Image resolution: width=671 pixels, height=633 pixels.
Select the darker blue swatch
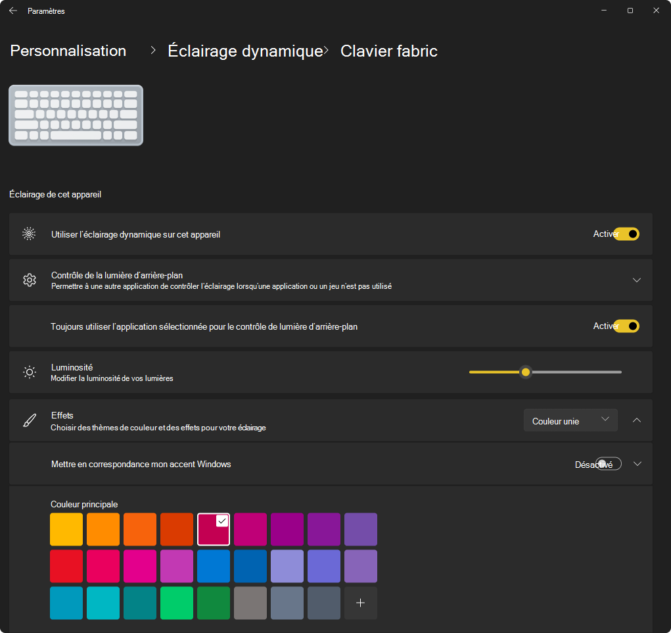[250, 566]
